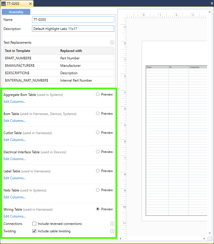
Task: Uncheck Include cable twisting
Action: tap(34, 231)
